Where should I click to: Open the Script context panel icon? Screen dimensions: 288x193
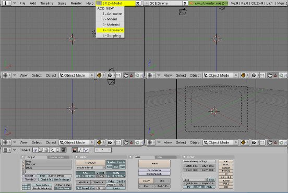[41, 150]
